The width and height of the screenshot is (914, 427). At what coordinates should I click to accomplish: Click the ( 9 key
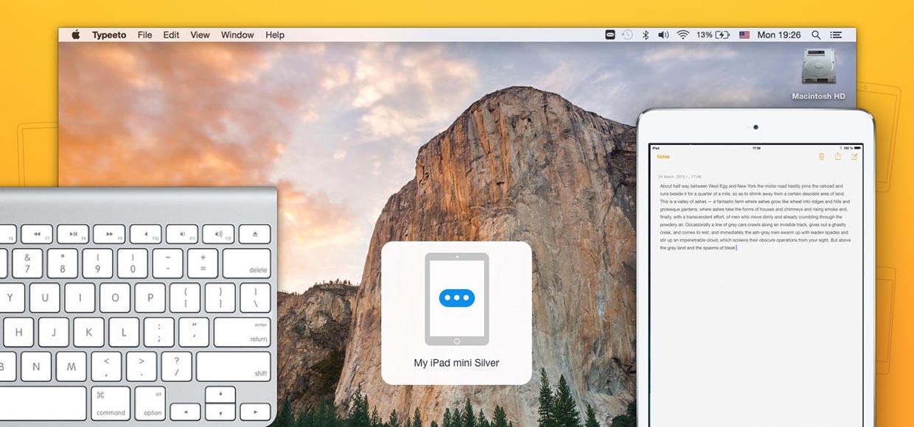97,263
